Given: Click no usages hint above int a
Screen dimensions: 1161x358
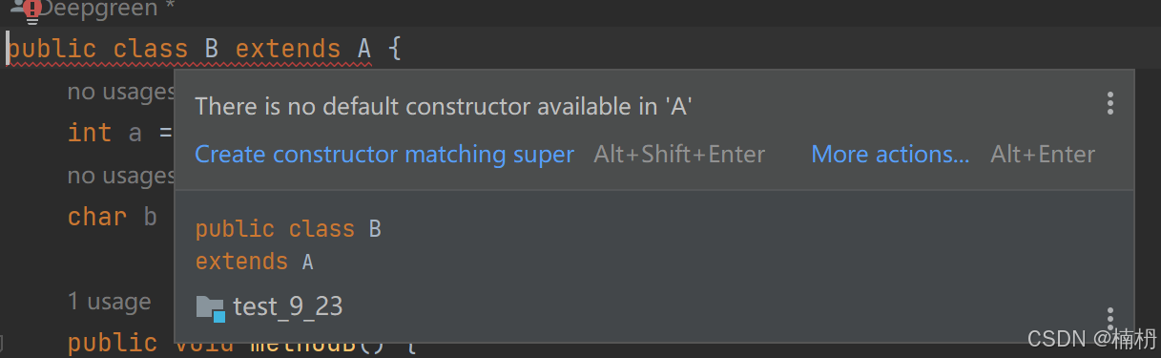Looking at the screenshot, I should click(120, 93).
